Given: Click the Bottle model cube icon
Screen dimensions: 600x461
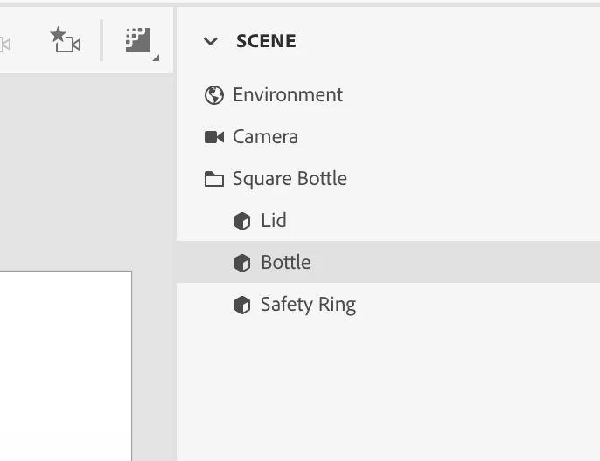Looking at the screenshot, I should tap(242, 263).
